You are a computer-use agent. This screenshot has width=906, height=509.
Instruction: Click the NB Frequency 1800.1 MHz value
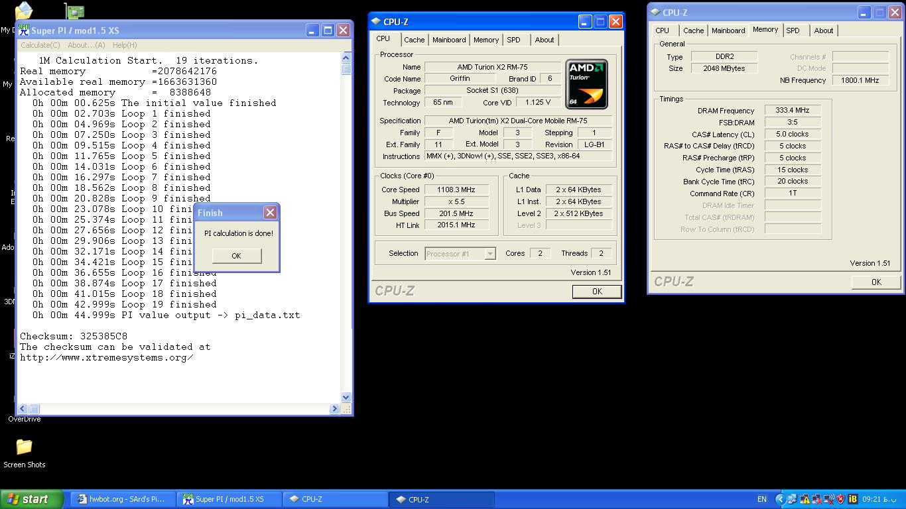(x=860, y=80)
